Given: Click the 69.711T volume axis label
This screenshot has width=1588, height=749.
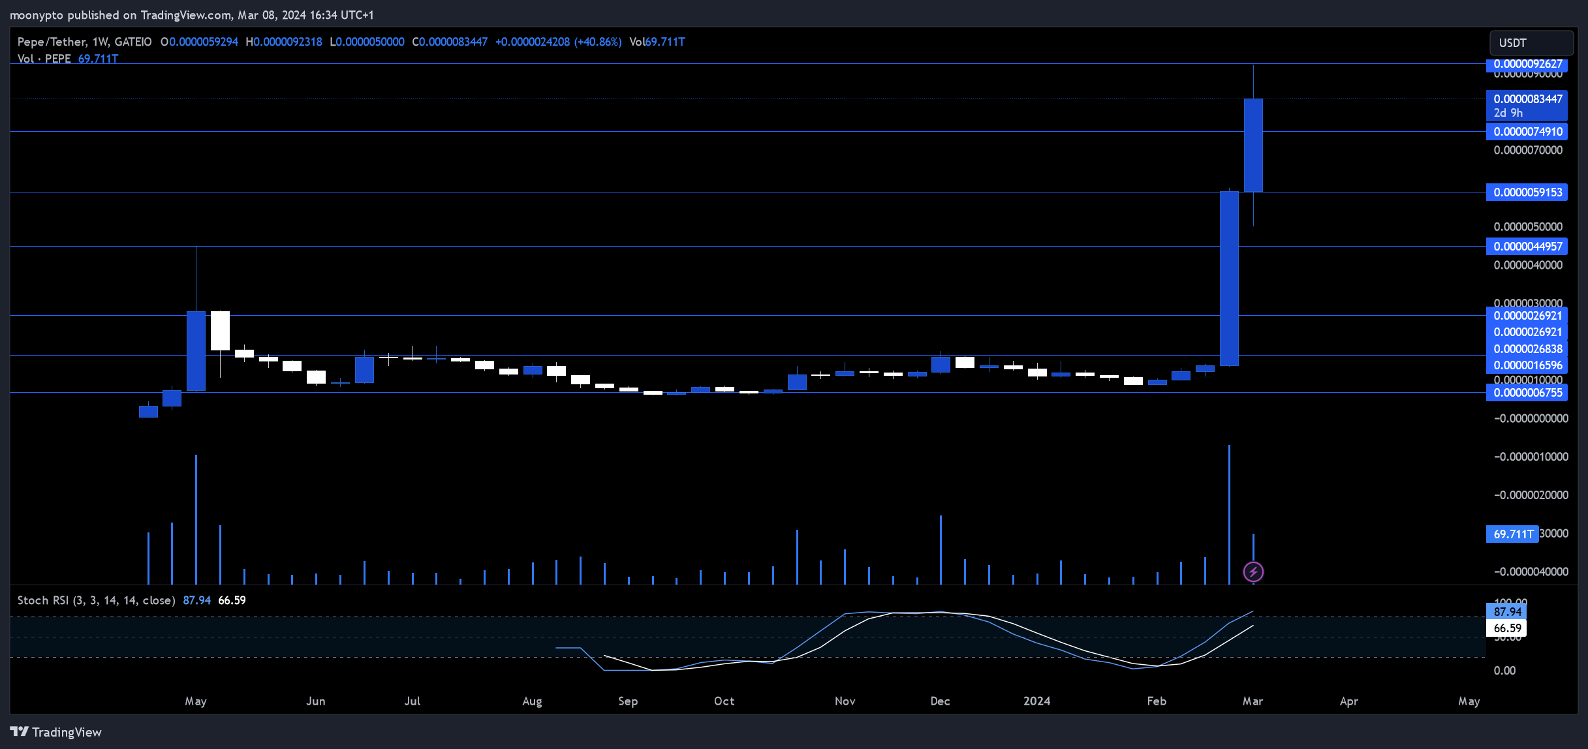Looking at the screenshot, I should [x=1512, y=534].
